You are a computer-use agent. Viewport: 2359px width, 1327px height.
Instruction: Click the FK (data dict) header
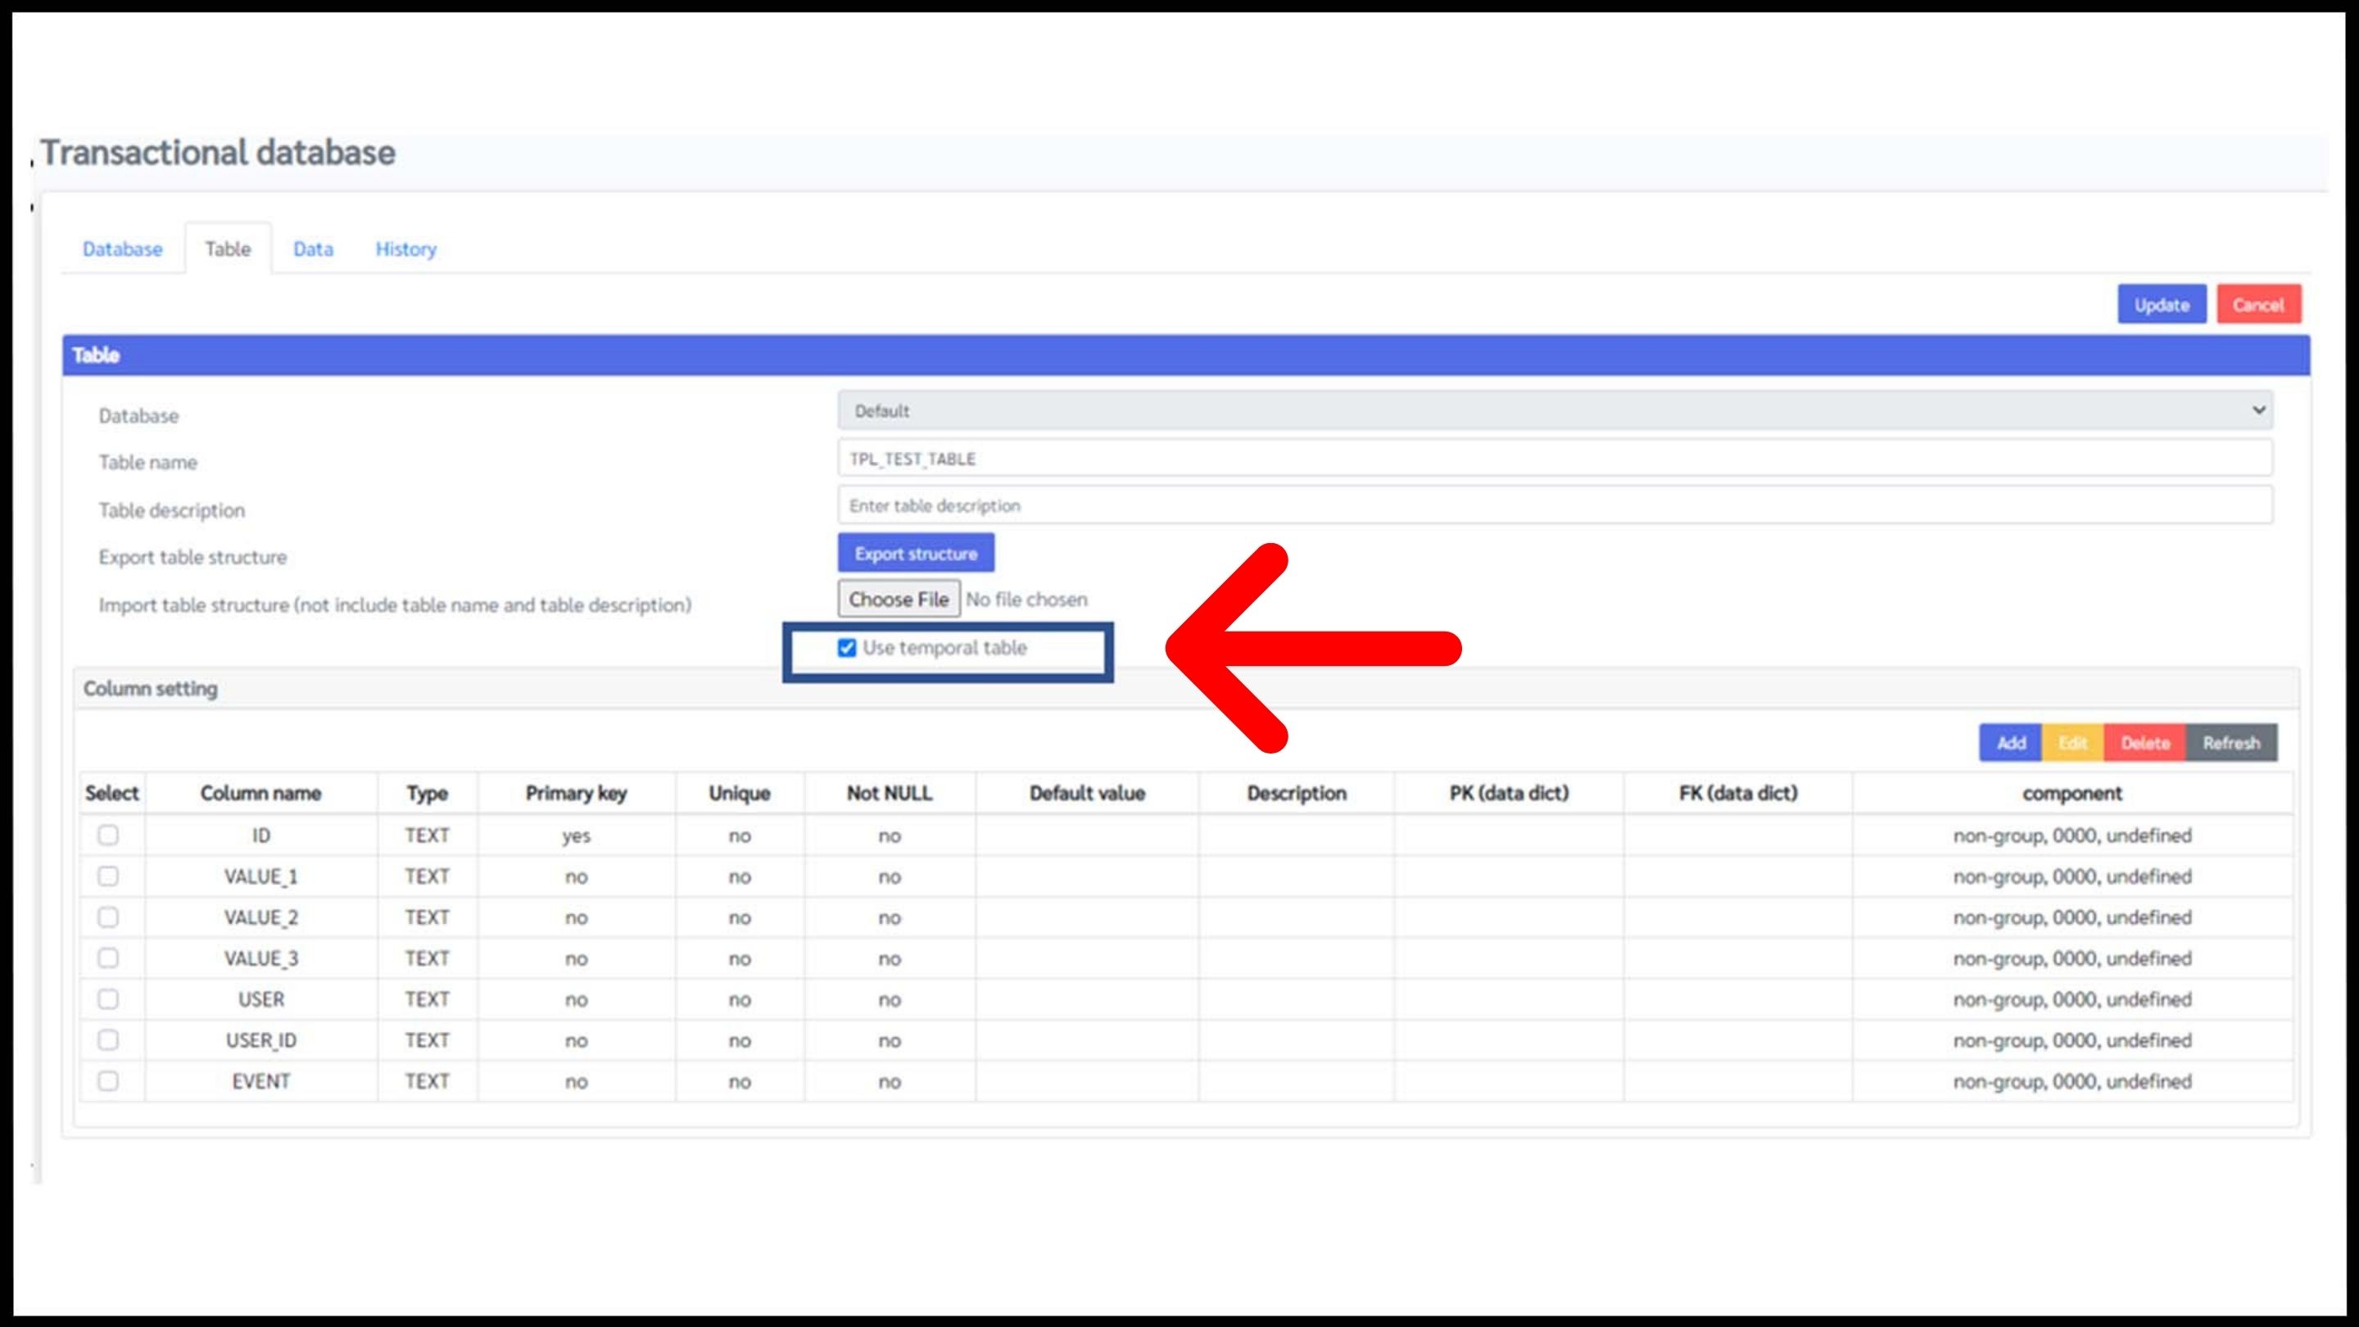[1738, 793]
